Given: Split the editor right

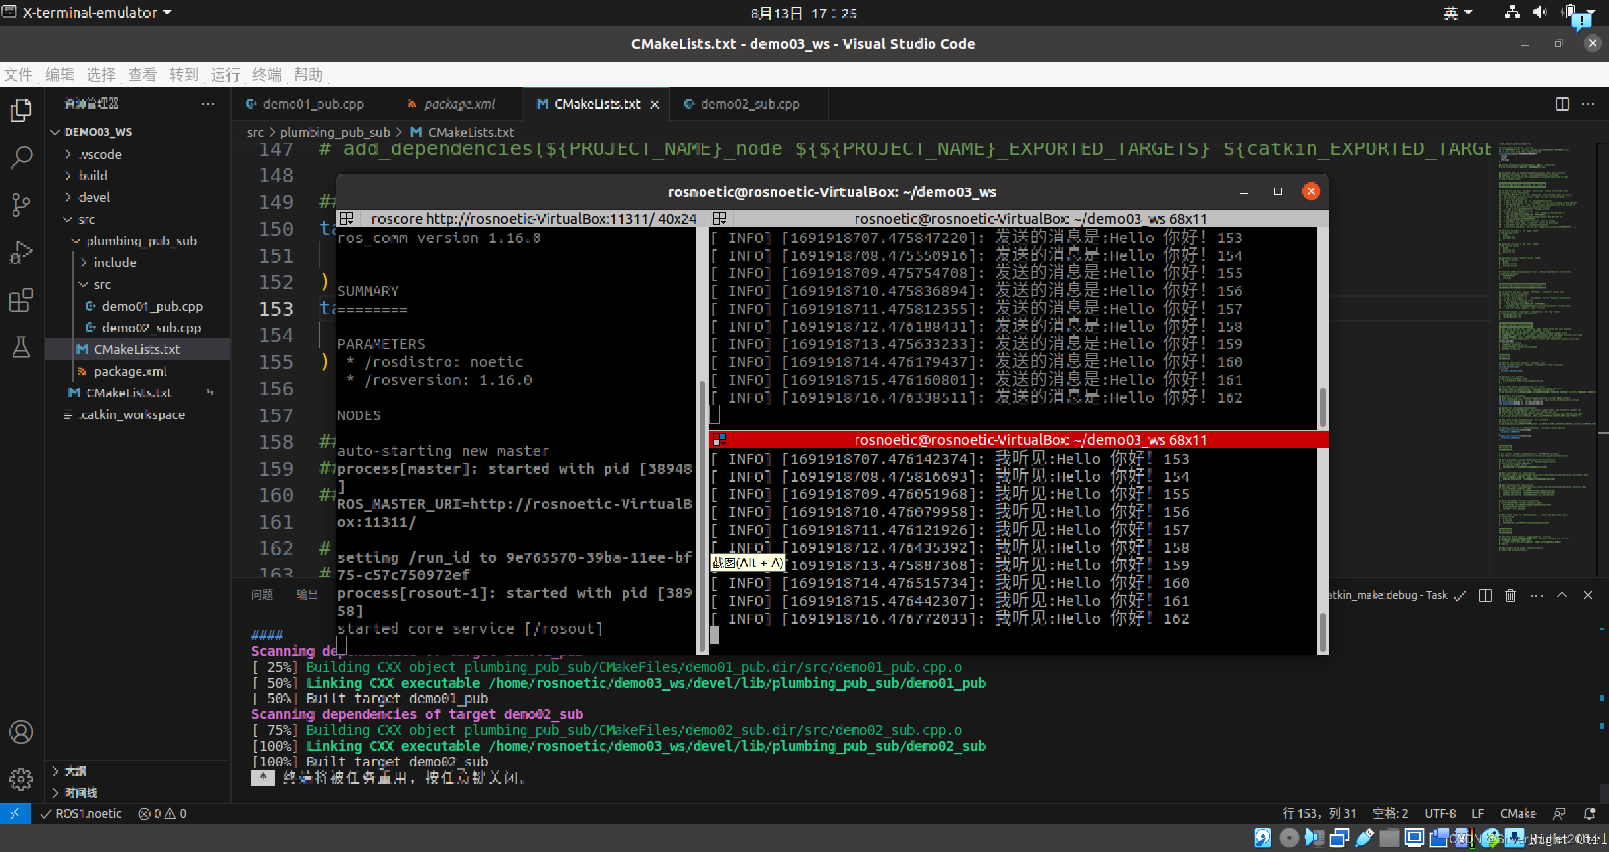Looking at the screenshot, I should [x=1562, y=104].
